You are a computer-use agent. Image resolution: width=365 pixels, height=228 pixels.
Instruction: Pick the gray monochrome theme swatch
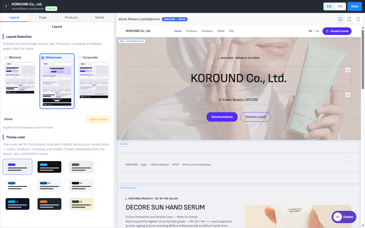click(81, 167)
